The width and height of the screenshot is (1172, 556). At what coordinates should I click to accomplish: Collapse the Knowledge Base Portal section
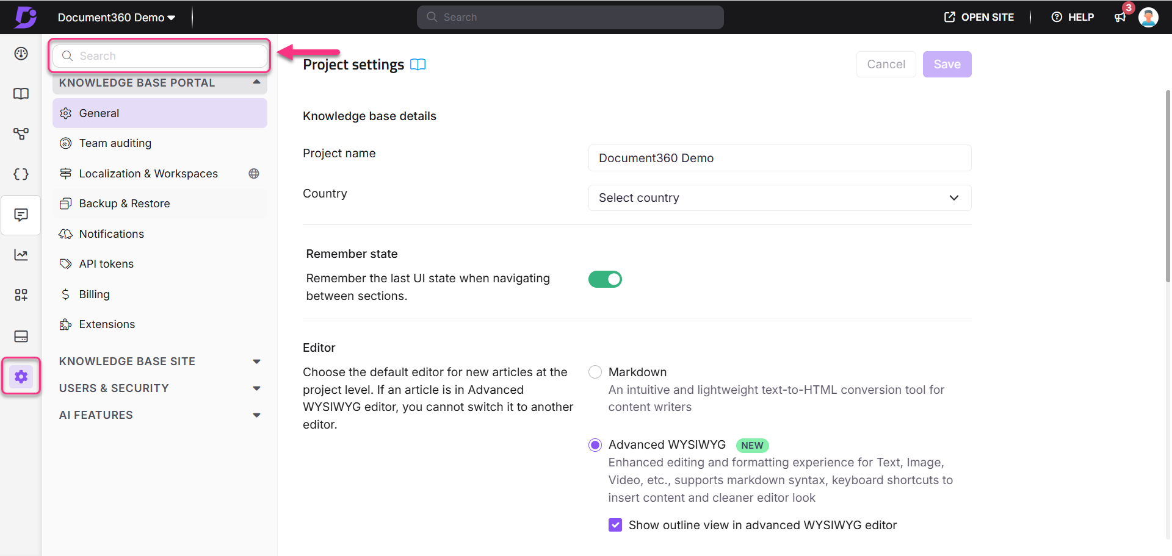point(160,83)
